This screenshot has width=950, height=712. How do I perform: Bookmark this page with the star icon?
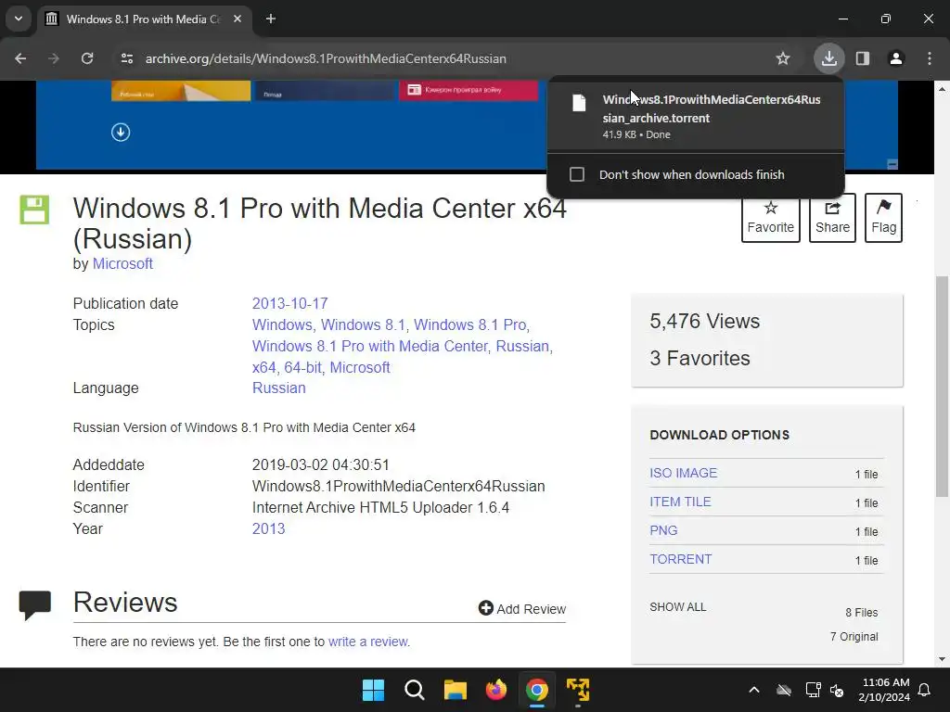(x=783, y=58)
